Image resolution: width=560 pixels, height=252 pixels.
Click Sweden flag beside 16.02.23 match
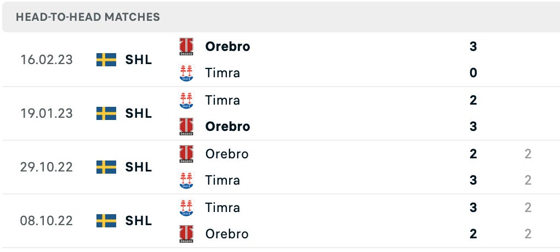point(106,60)
